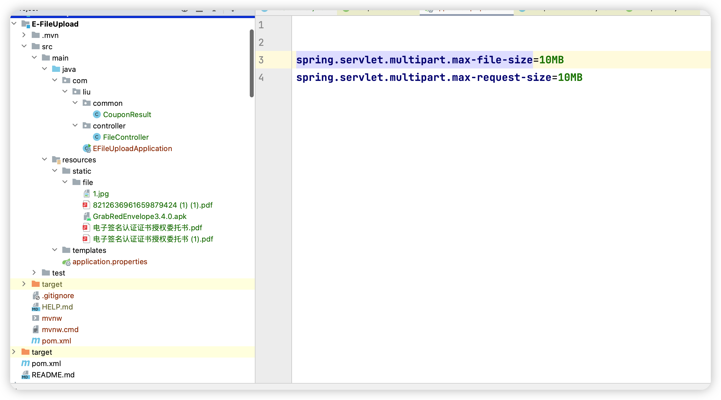Collapse the controller package chevron
Viewport: 721px width, 400px height.
(75, 125)
